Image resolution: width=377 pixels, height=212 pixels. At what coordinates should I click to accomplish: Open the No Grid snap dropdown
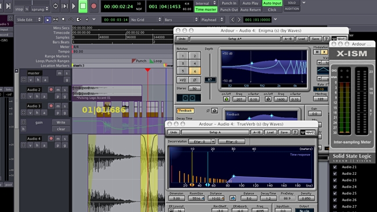coord(146,20)
